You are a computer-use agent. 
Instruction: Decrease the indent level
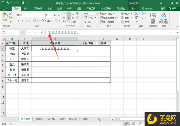(64, 22)
